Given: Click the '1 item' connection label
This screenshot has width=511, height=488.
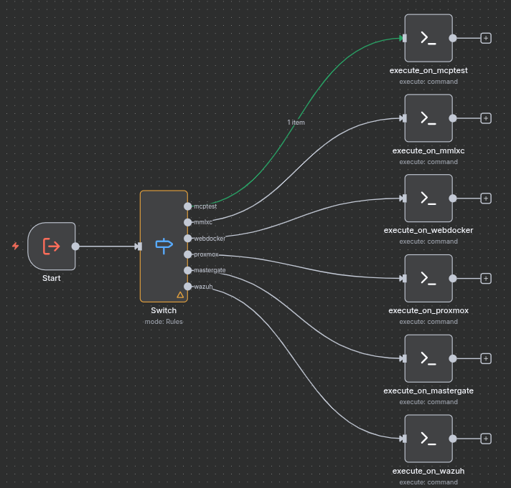Looking at the screenshot, I should pyautogui.click(x=296, y=123).
